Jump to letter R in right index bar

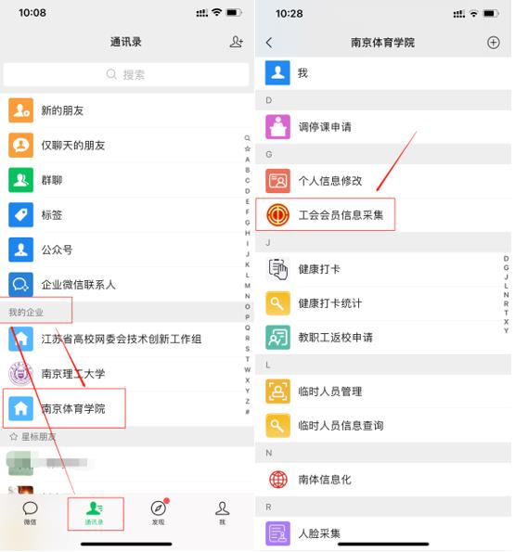pos(506,303)
